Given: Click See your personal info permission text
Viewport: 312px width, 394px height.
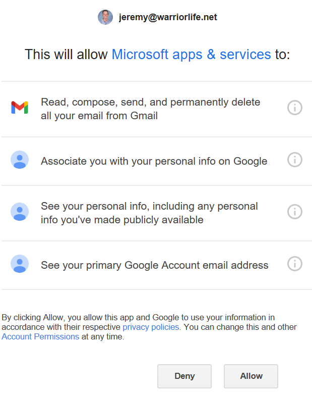Looking at the screenshot, I should tap(149, 213).
